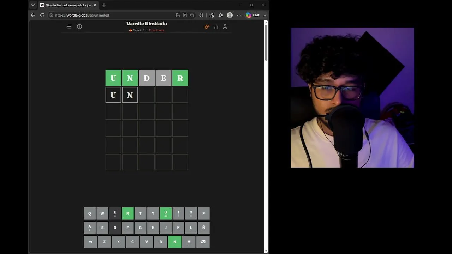Tap the H key
Image resolution: width=452 pixels, height=254 pixels.
153,228
